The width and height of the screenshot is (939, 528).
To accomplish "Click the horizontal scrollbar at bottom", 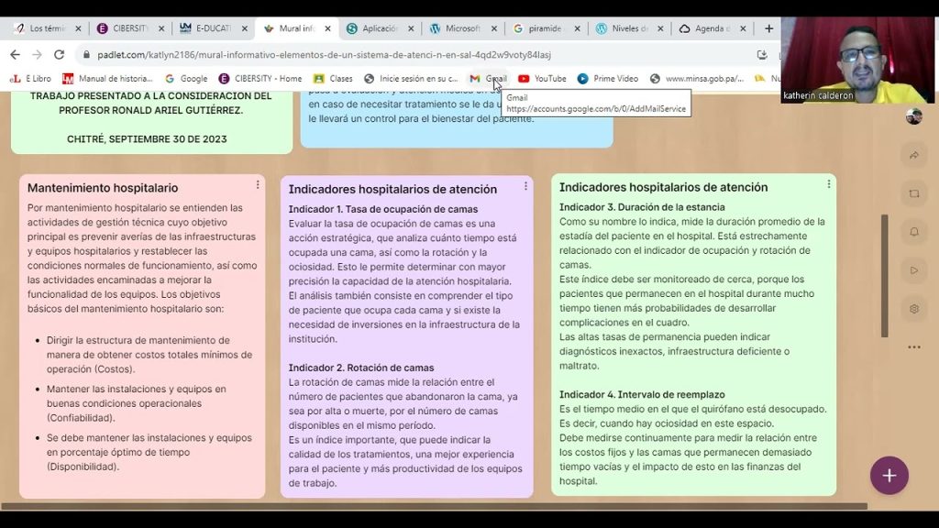I will pos(434,506).
